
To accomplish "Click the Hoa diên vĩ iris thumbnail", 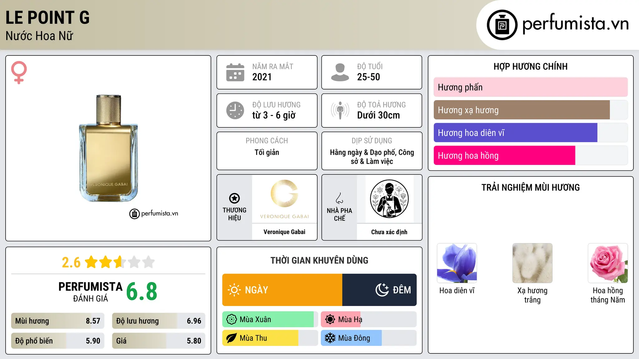I will click(x=457, y=263).
